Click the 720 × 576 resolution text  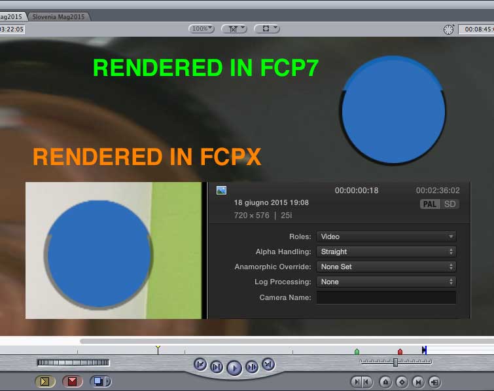point(252,215)
